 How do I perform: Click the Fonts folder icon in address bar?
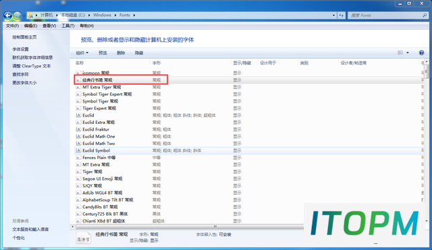[30, 15]
